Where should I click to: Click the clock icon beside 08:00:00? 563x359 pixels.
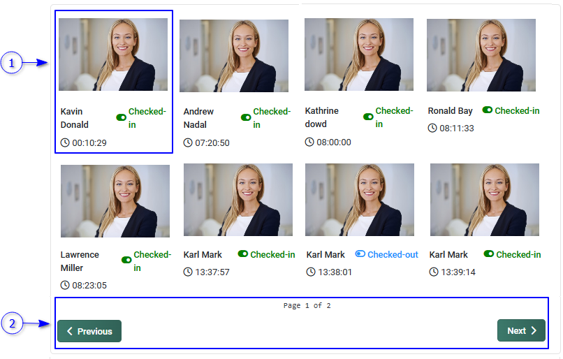coord(310,142)
